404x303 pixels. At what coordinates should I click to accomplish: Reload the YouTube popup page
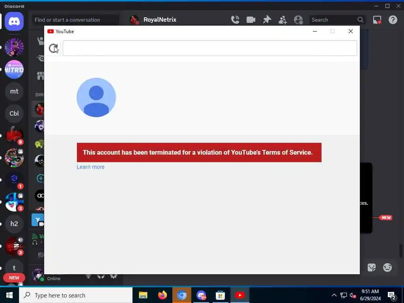pyautogui.click(x=53, y=48)
